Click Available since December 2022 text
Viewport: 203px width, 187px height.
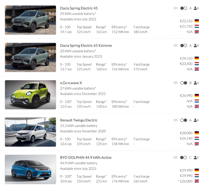pyautogui.click(x=83, y=94)
